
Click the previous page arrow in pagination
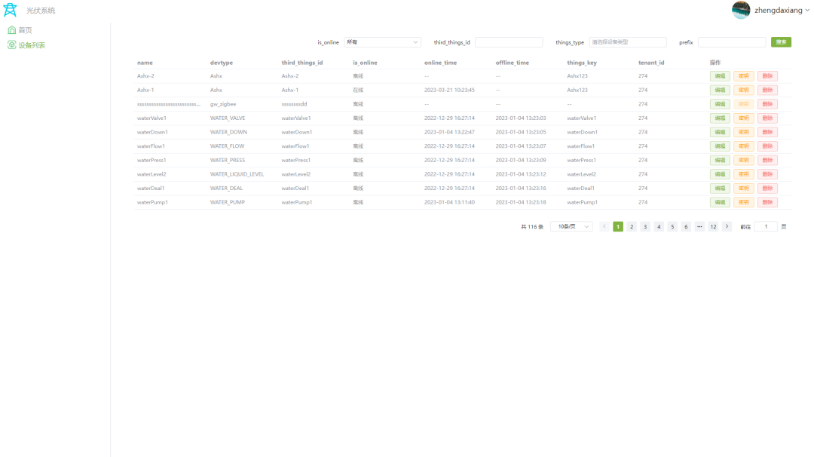(x=604, y=225)
